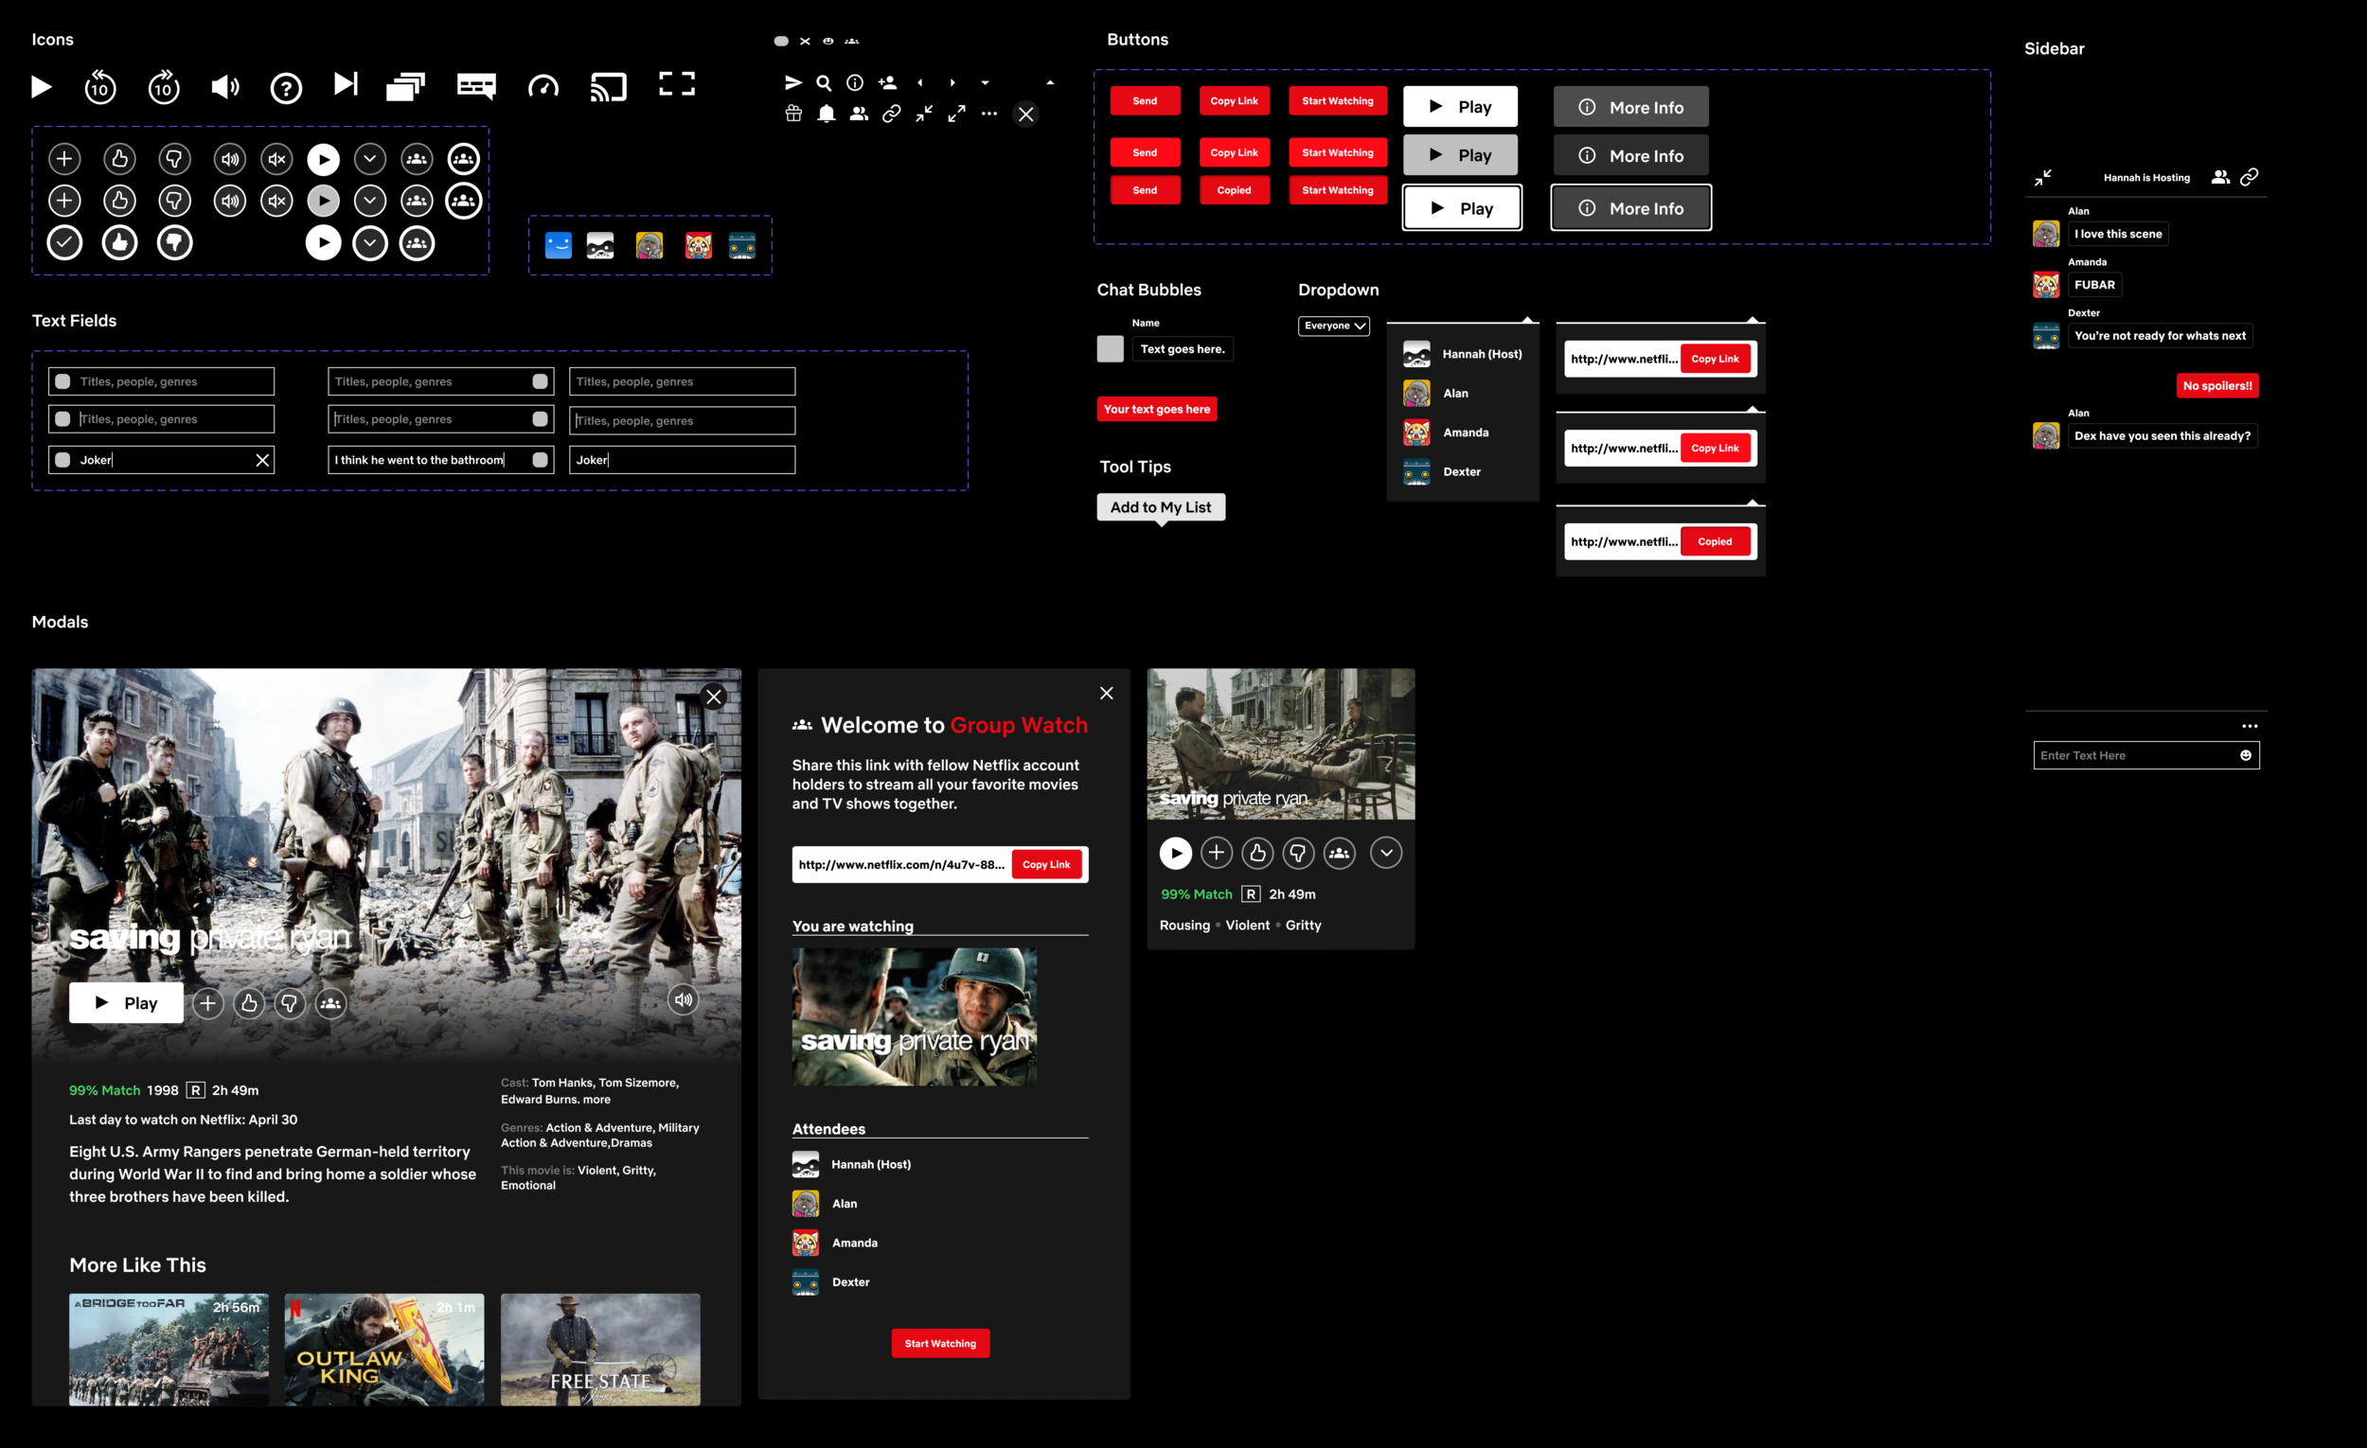Clear the Joker search field with its X
Image resolution: width=2367 pixels, height=1448 pixels.
pyautogui.click(x=262, y=460)
